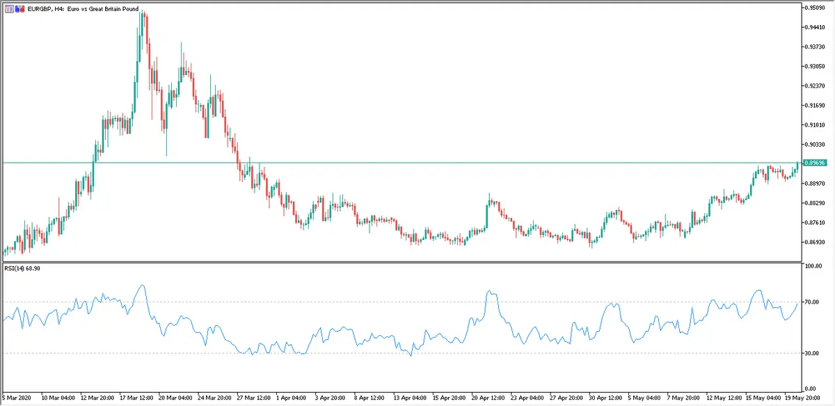Select the RSI 30.00 level label
This screenshot has width=835, height=406.
pos(812,353)
